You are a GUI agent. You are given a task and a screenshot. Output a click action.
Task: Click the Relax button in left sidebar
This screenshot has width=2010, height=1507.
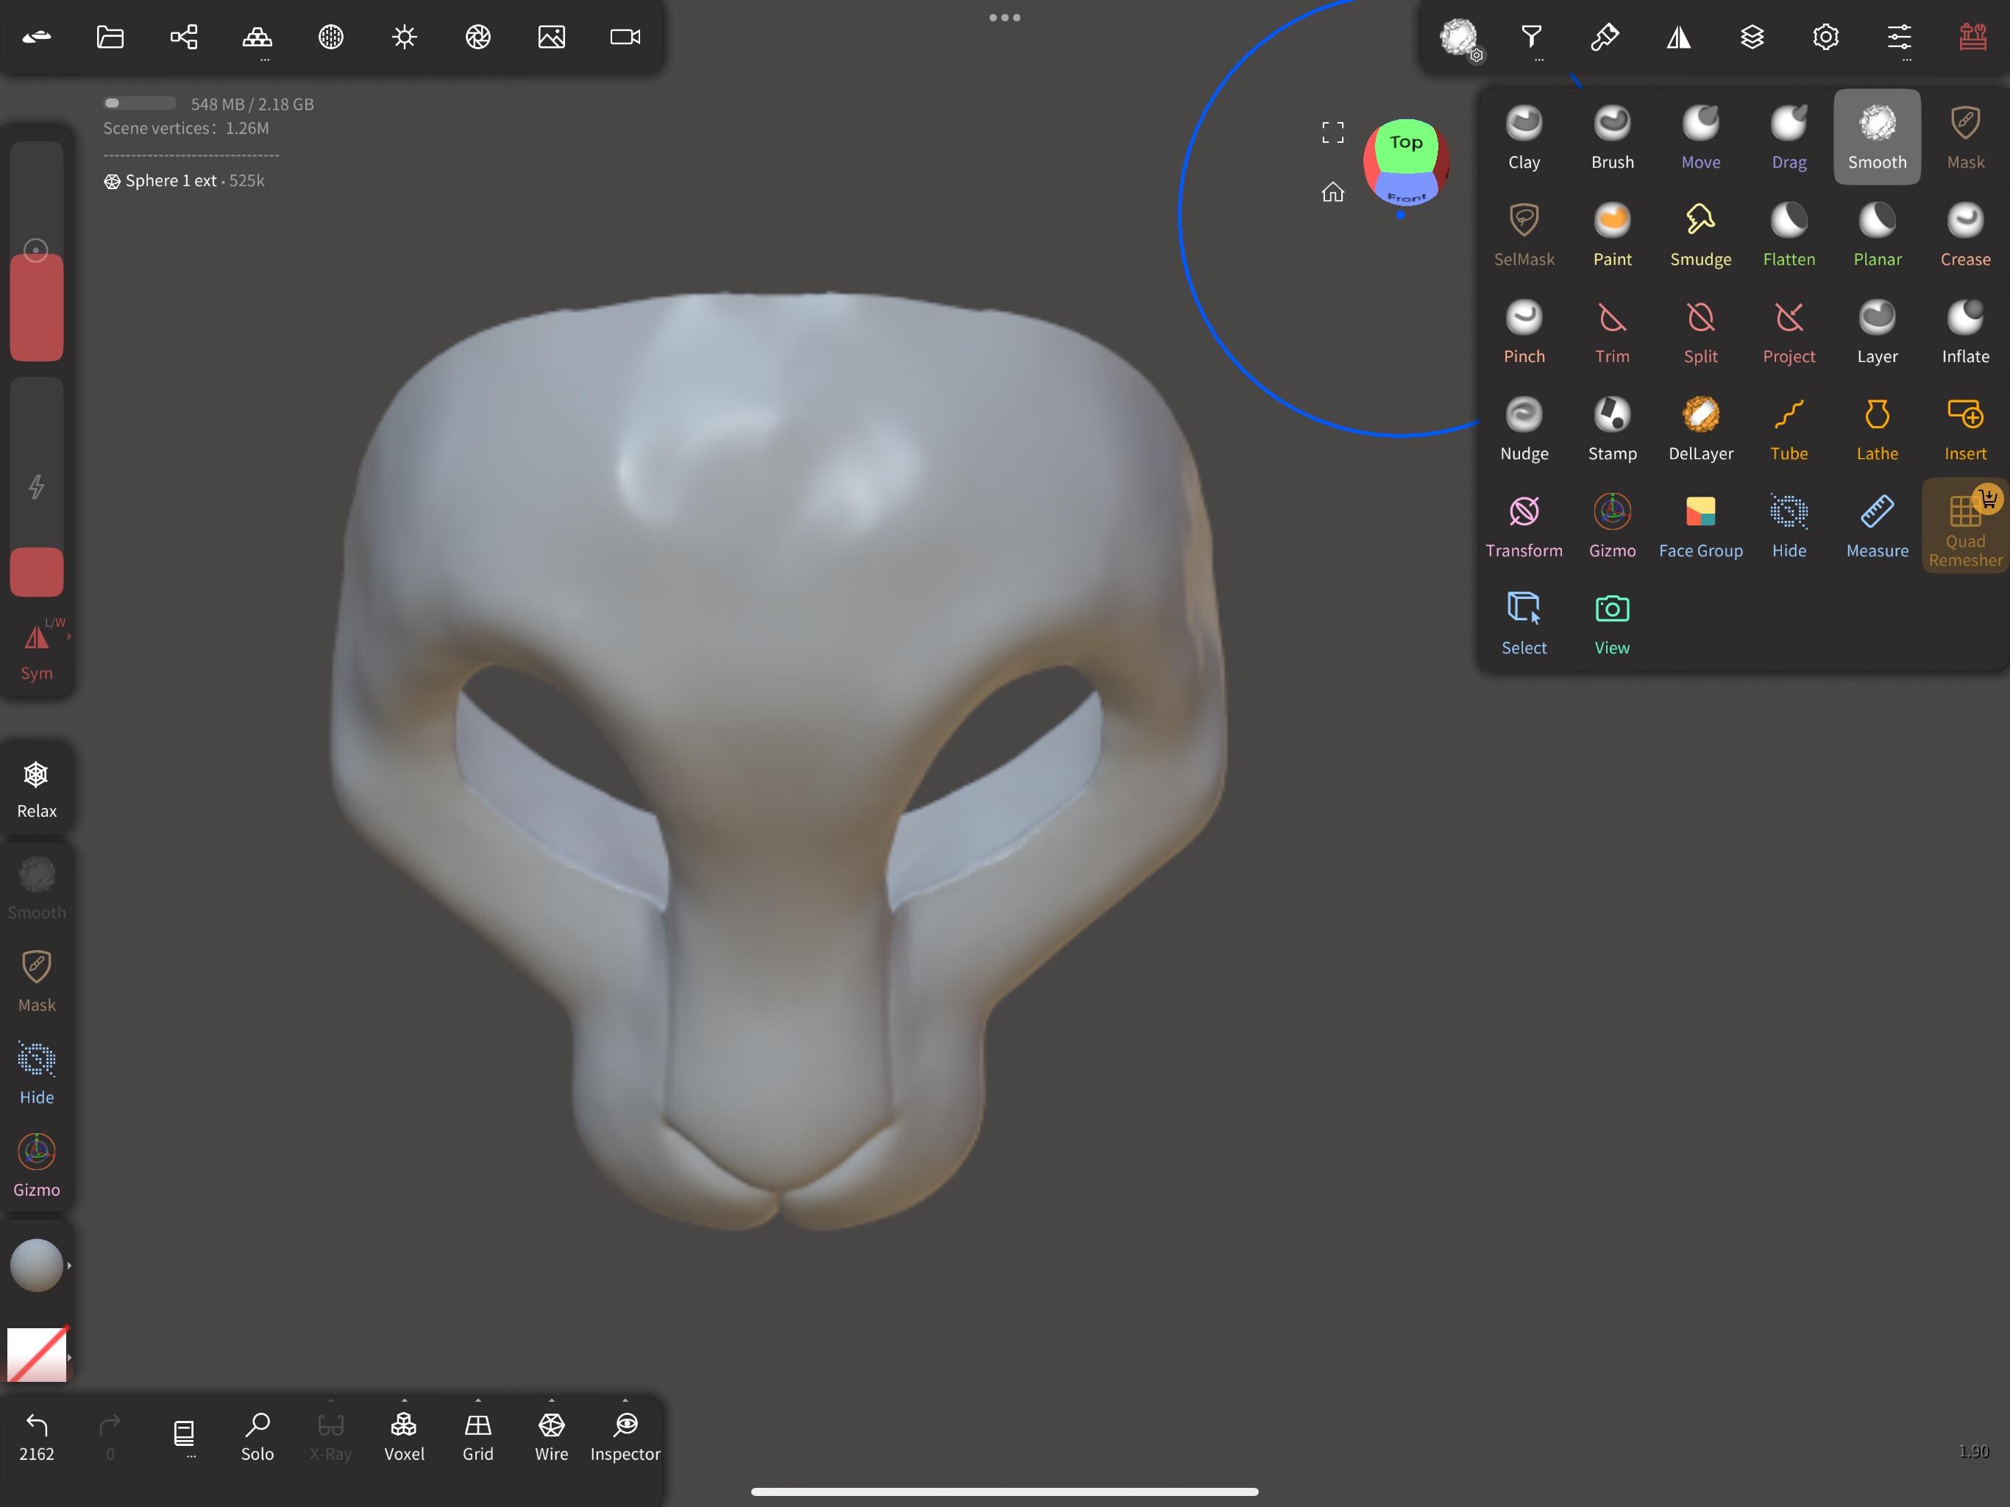pos(36,789)
